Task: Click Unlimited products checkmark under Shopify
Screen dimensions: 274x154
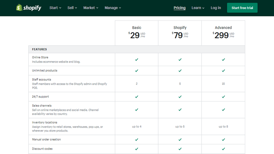Action: pyautogui.click(x=180, y=70)
